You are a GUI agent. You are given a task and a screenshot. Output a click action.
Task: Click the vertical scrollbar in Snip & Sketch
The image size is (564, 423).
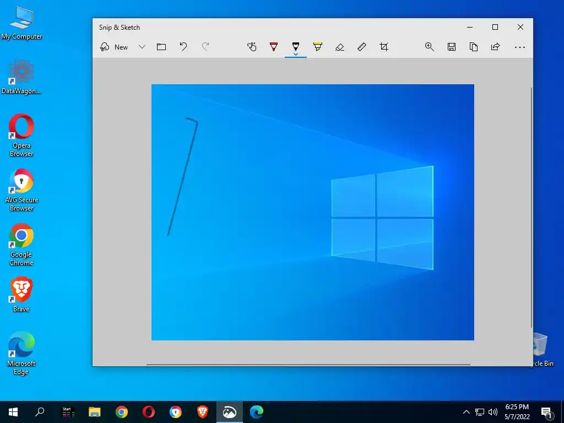click(532, 207)
